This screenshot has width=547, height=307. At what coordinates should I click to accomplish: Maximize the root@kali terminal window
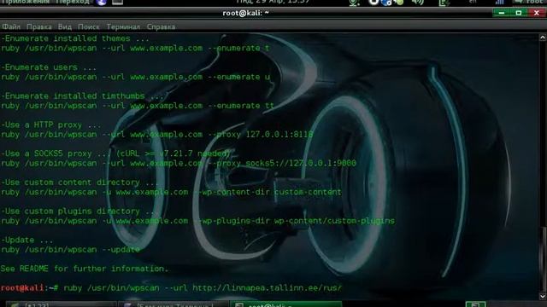pyautogui.click(x=519, y=13)
